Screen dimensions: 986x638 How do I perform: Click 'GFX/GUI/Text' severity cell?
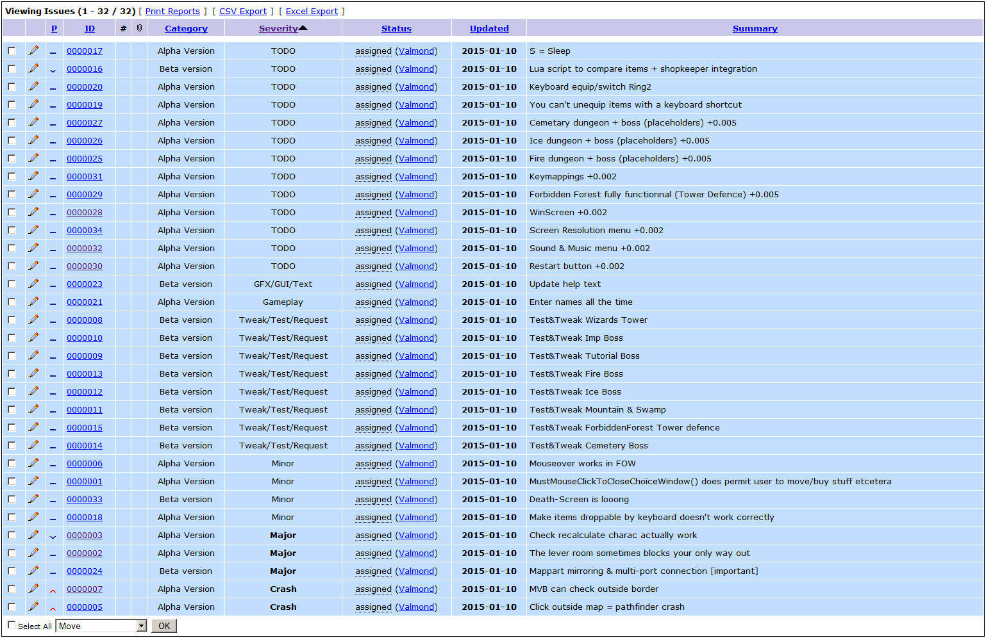coord(283,284)
